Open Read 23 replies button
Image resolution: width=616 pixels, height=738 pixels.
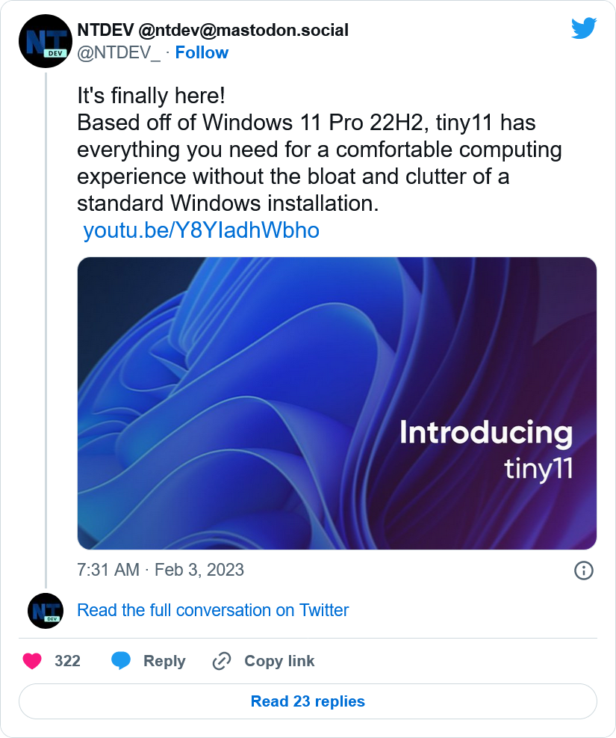coord(308,701)
